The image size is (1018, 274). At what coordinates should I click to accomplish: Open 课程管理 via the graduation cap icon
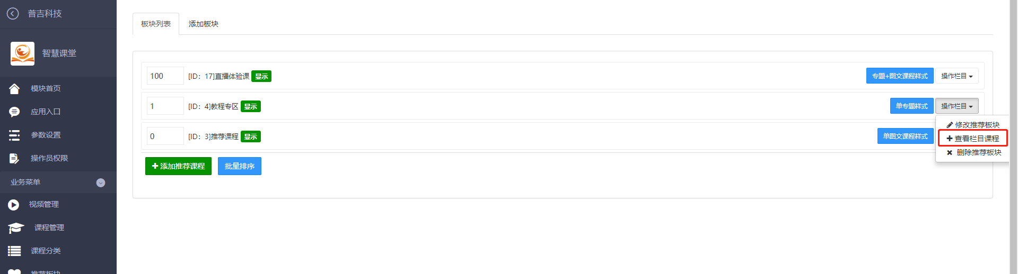(x=16, y=228)
